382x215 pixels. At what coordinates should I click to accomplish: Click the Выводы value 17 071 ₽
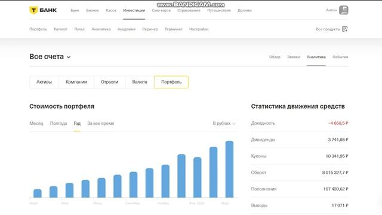coord(340,205)
